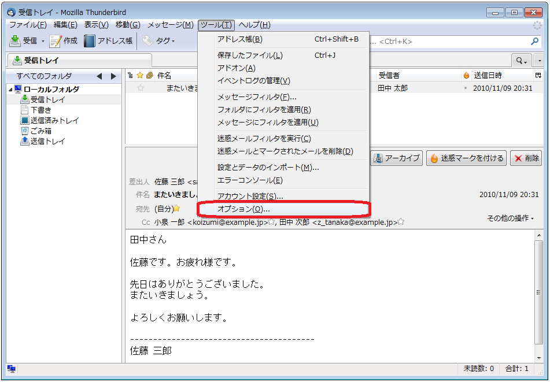Choose アドレス帳(B) in the Tools menu
This screenshot has height=382, width=550.
[283, 39]
